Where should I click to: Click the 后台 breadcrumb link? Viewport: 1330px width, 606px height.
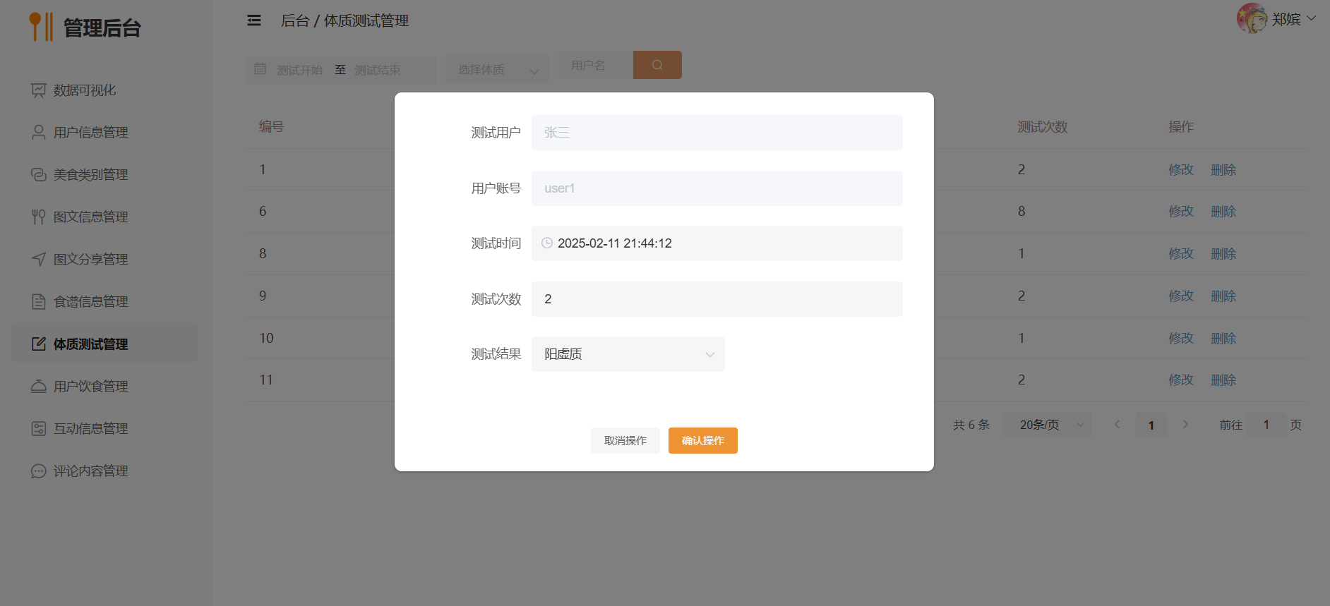point(295,20)
